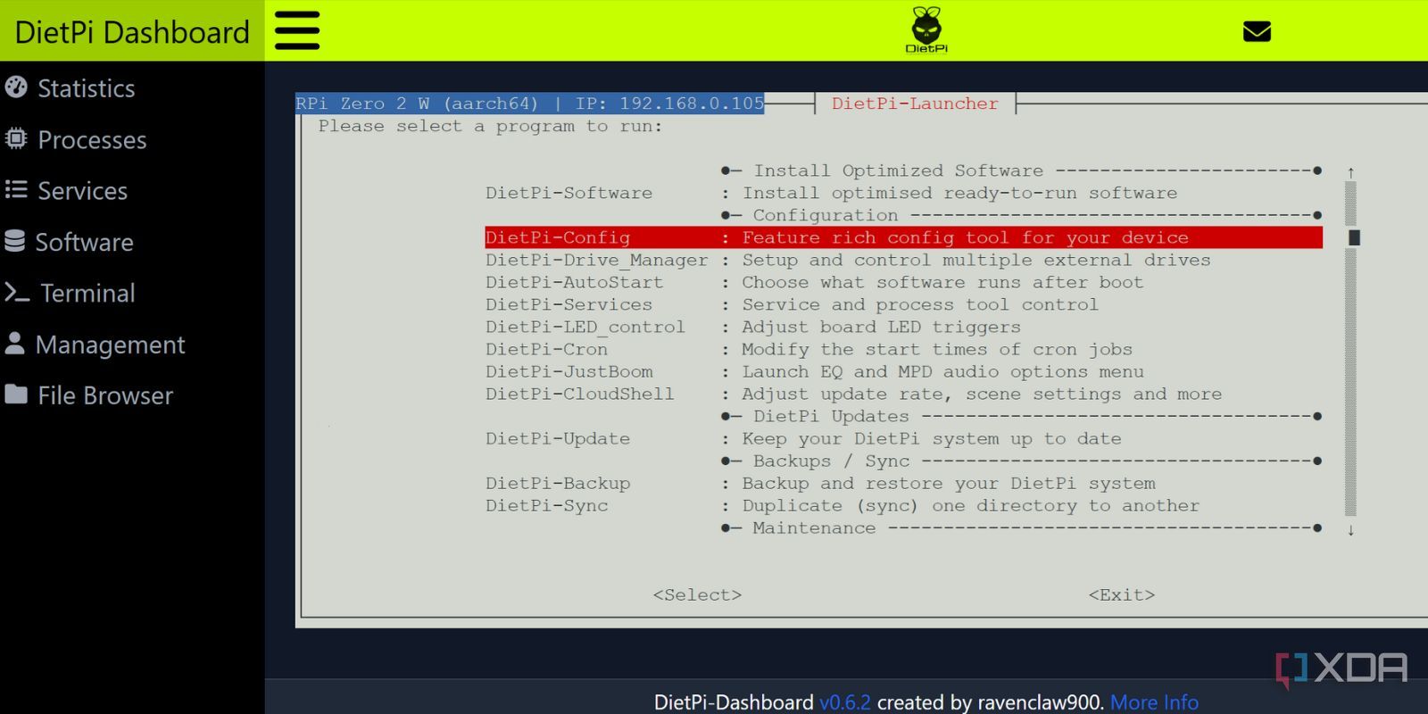Click the menu scroll down arrow
The width and height of the screenshot is (1428, 714).
(x=1351, y=529)
